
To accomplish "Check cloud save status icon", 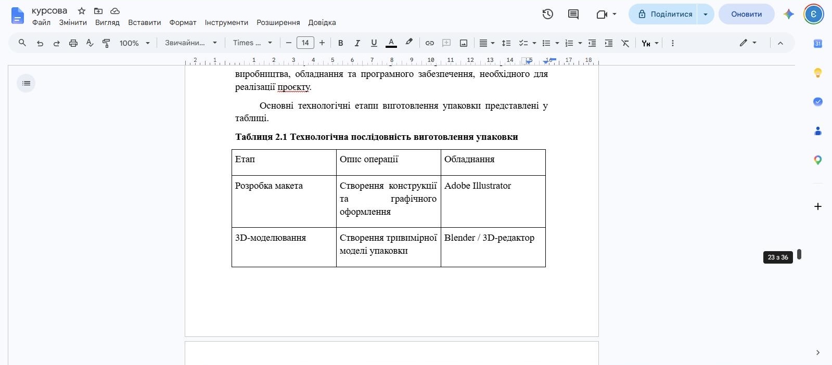I will click(115, 11).
